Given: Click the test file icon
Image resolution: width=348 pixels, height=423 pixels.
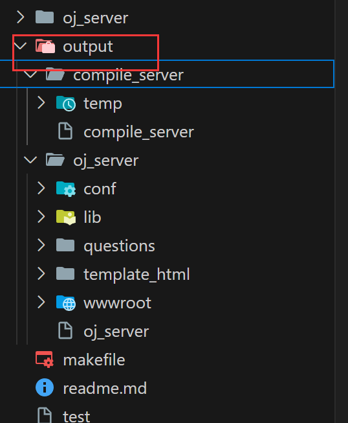Looking at the screenshot, I should coord(45,415).
